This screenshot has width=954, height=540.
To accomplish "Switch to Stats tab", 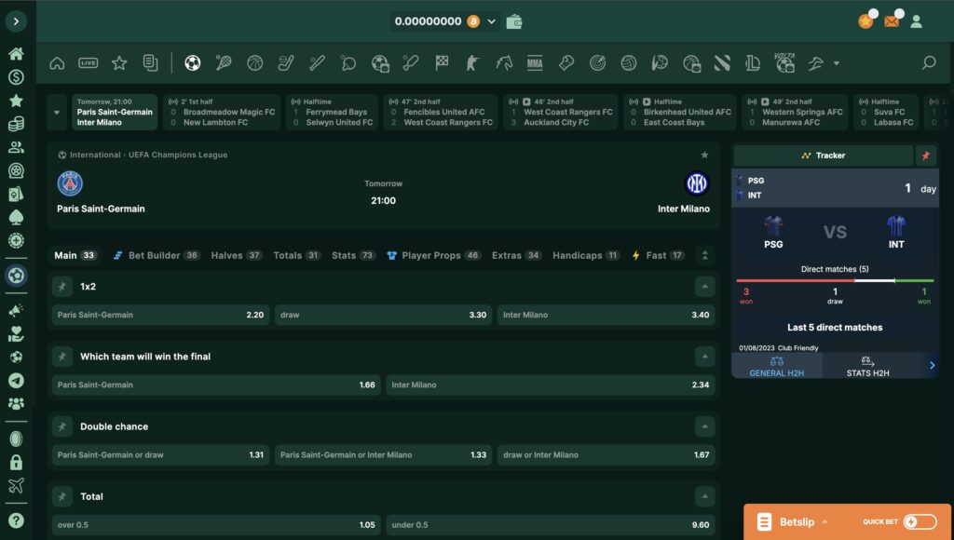I will coord(353,255).
